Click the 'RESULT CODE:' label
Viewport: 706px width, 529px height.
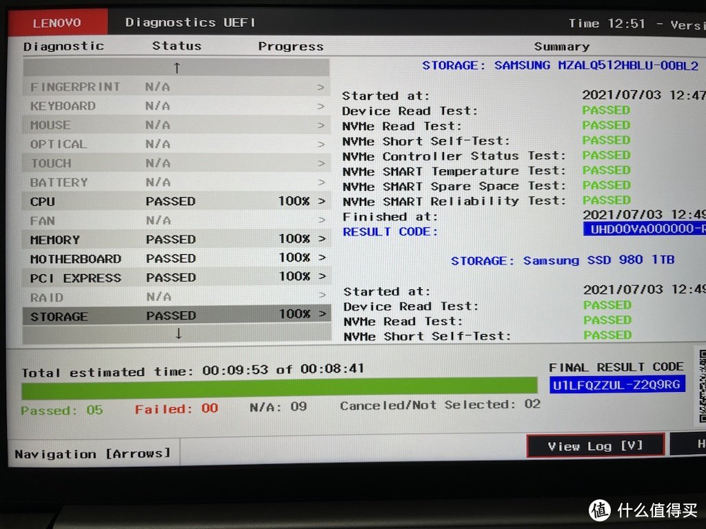pyautogui.click(x=390, y=231)
